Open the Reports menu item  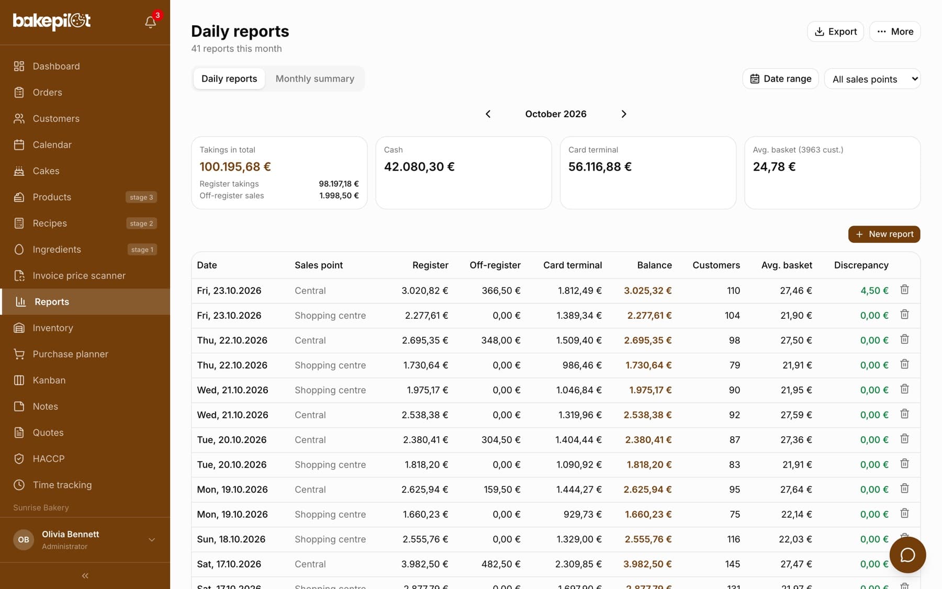click(85, 302)
